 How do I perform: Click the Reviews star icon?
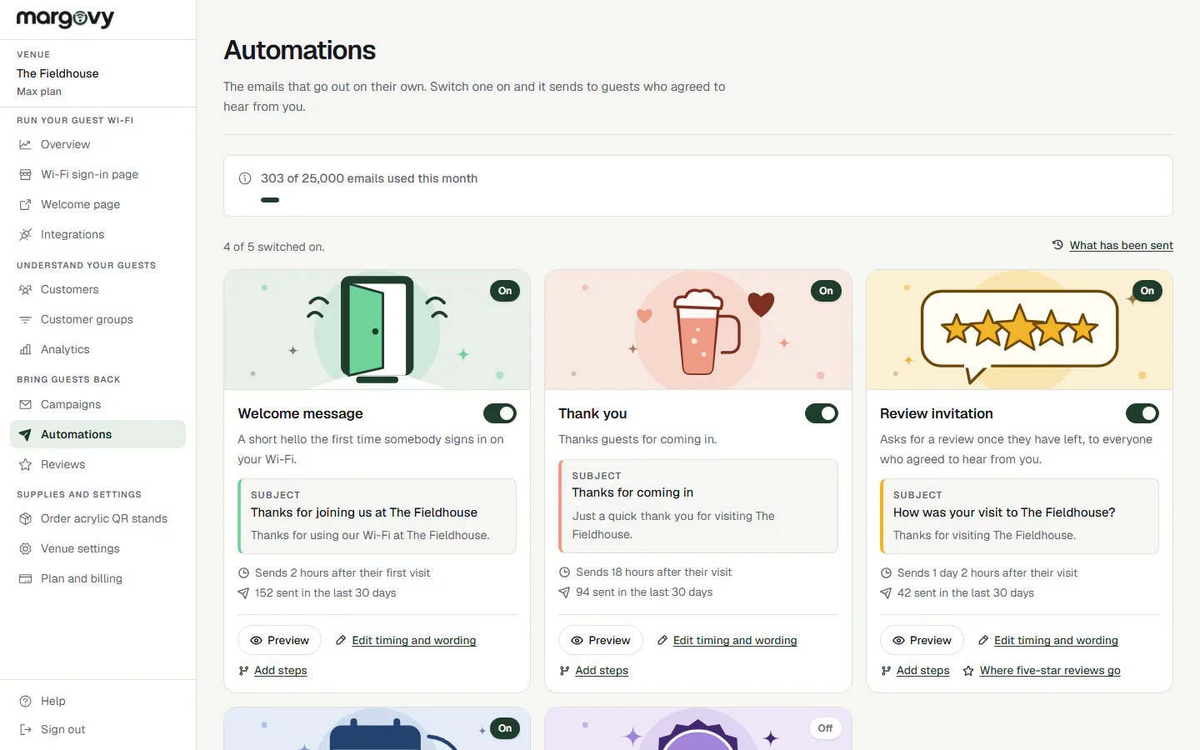pos(25,464)
